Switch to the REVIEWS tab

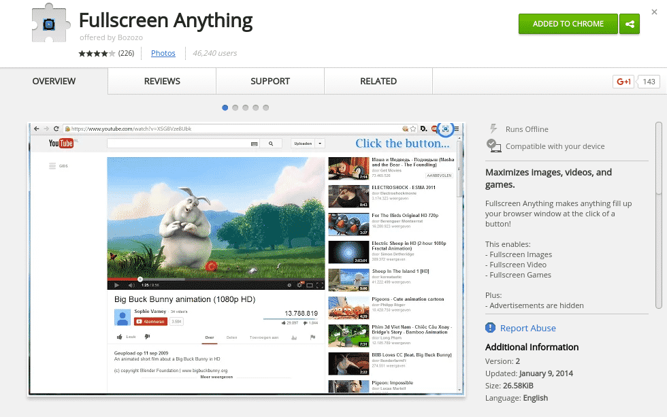[162, 81]
